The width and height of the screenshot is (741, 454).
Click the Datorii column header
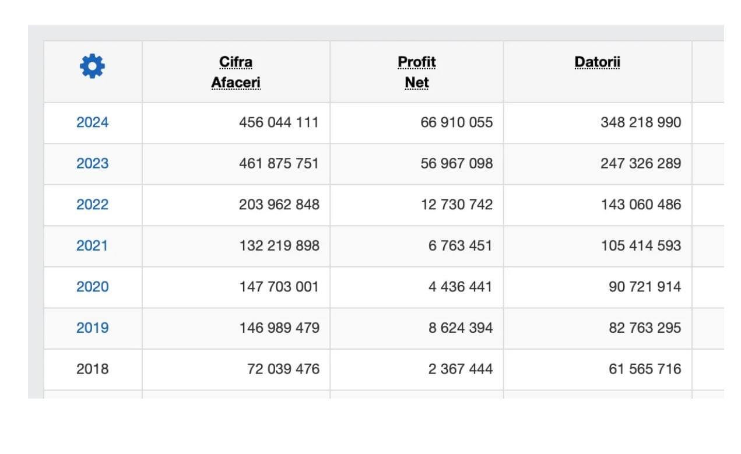[597, 62]
